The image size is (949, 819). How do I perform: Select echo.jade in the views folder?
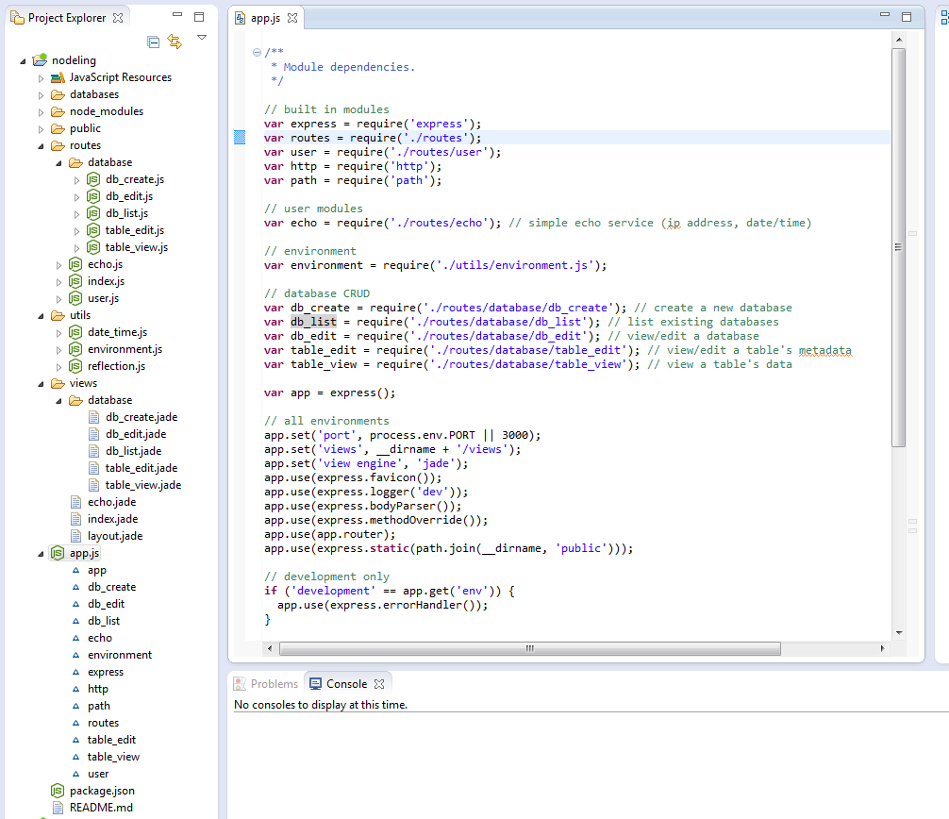112,502
